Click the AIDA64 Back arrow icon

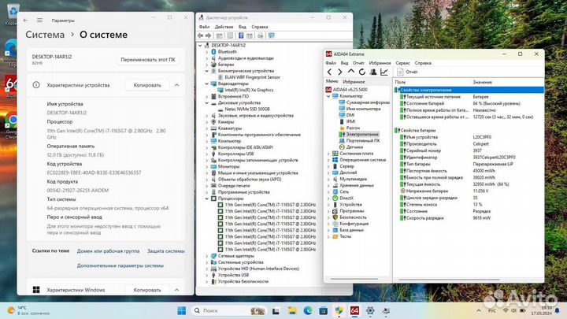click(329, 72)
